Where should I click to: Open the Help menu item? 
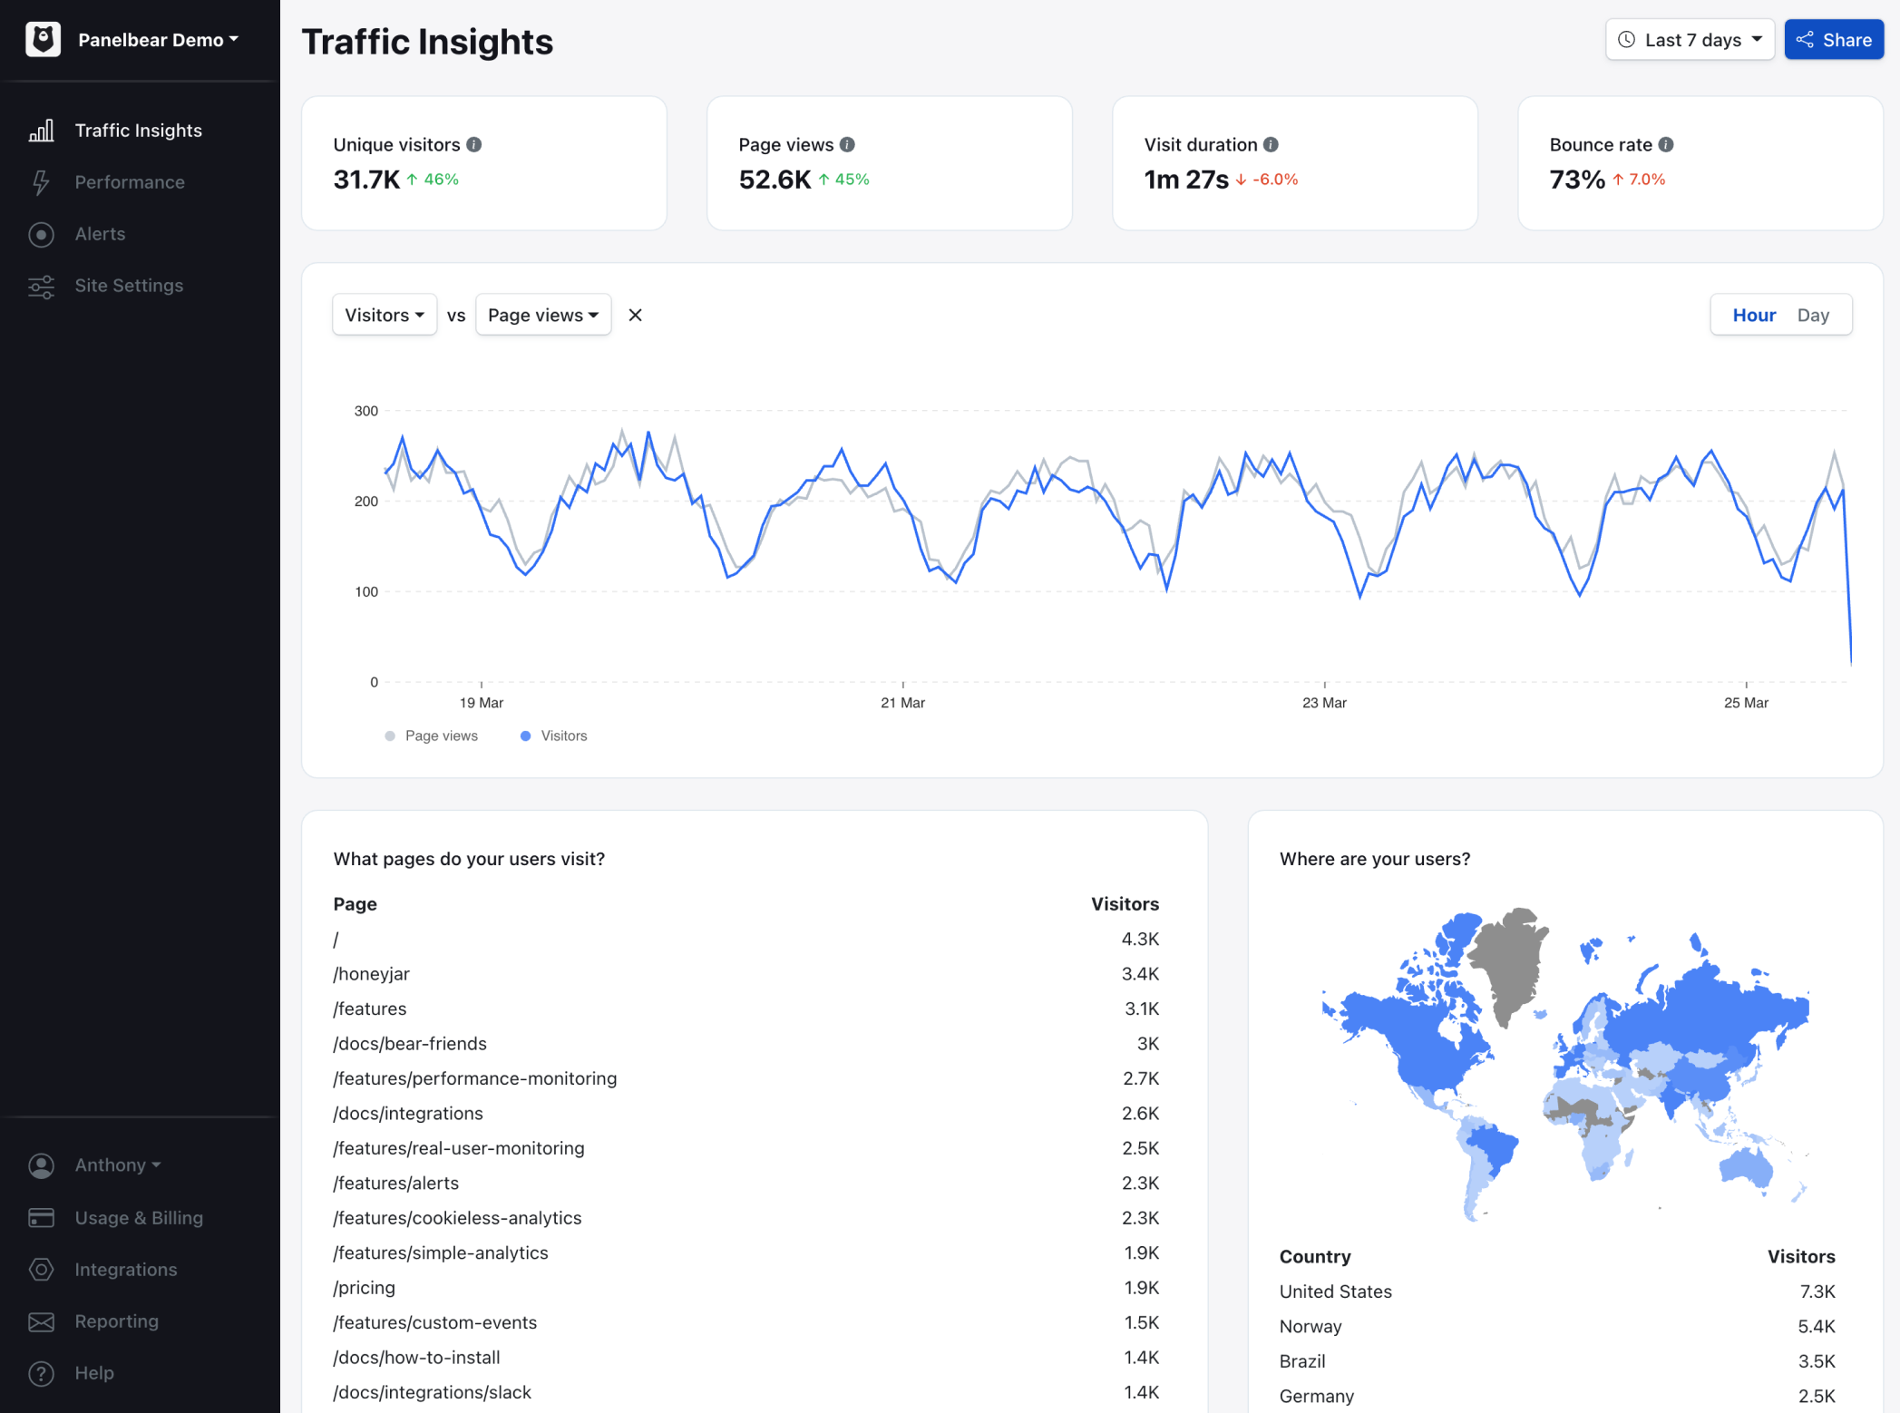click(x=94, y=1373)
